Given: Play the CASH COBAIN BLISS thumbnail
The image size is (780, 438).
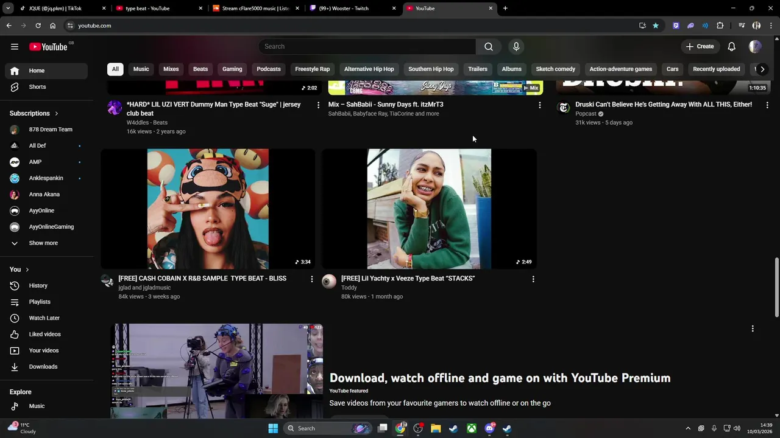Looking at the screenshot, I should coord(208,209).
